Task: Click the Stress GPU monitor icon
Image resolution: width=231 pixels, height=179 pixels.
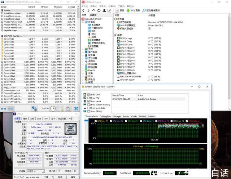Action: pos(85,111)
